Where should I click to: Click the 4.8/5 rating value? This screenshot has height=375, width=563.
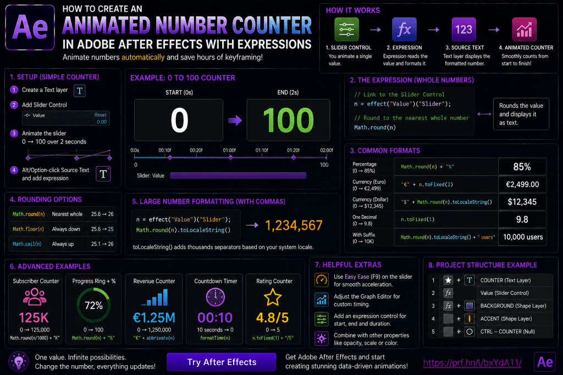click(272, 318)
